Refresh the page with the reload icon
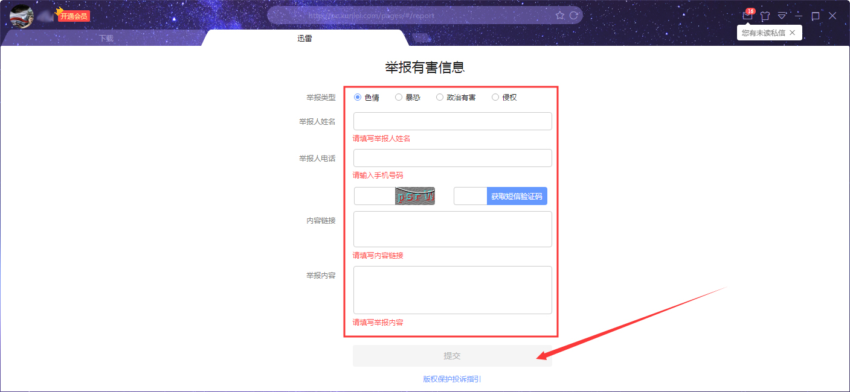This screenshot has height=392, width=850. click(573, 15)
